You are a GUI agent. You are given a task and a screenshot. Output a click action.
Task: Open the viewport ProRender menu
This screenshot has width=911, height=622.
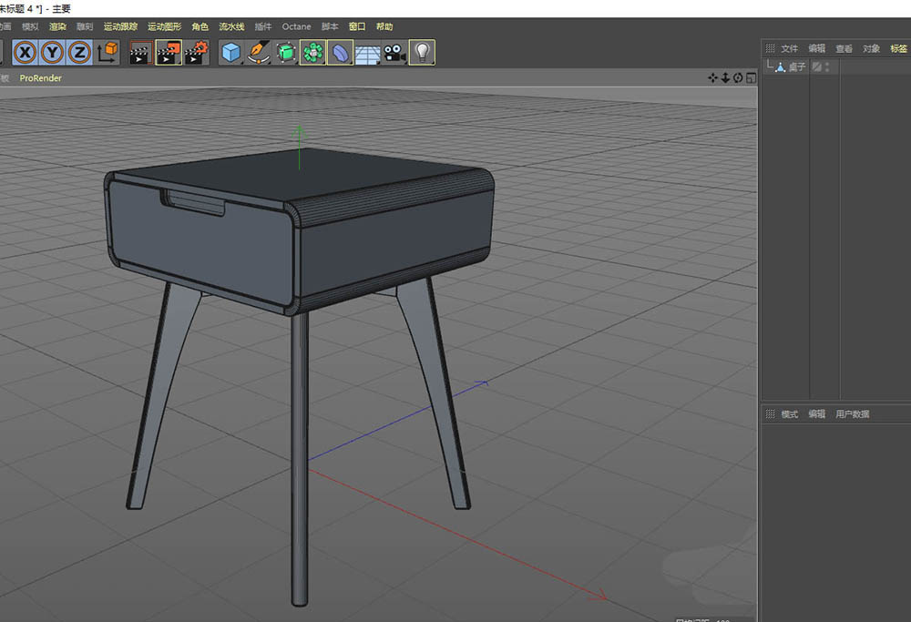click(41, 77)
